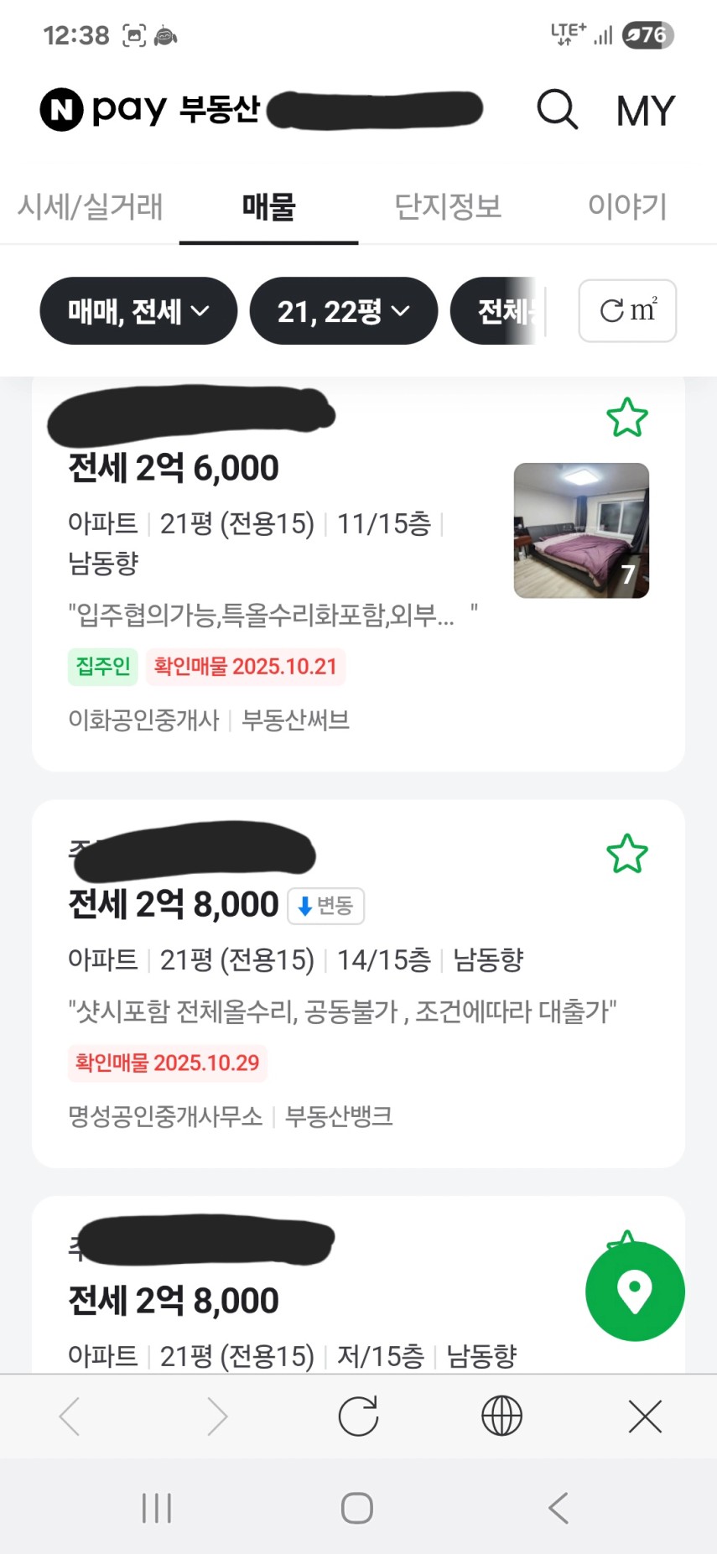The width and height of the screenshot is (717, 1554).
Task: Switch to the 시세/실거래 tab
Action: tap(91, 206)
